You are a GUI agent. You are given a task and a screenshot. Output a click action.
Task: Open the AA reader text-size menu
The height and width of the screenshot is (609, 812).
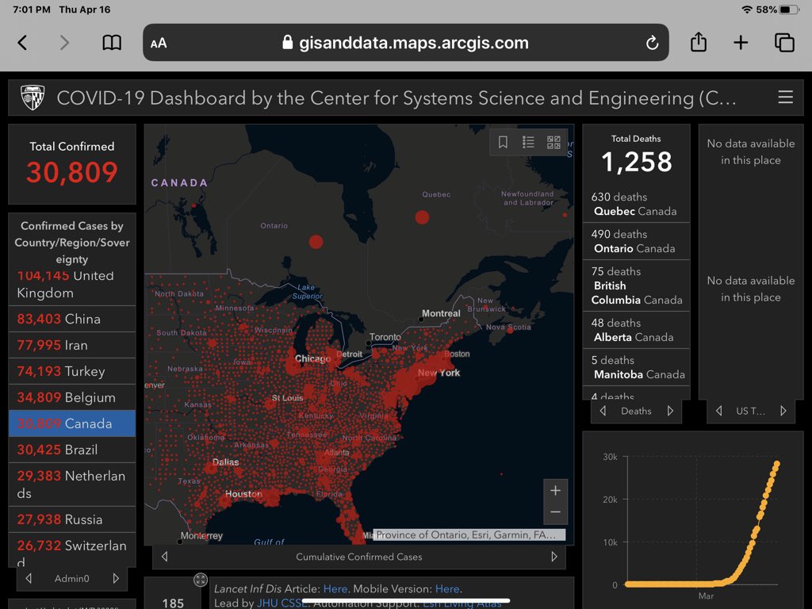tap(159, 44)
